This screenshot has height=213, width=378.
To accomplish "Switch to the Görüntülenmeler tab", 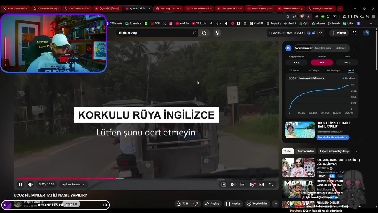I will 304,48.
